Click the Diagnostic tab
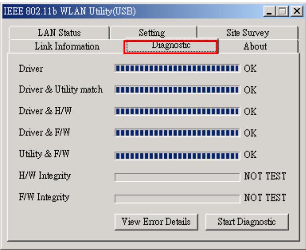The height and width of the screenshot is (250, 306). point(171,46)
